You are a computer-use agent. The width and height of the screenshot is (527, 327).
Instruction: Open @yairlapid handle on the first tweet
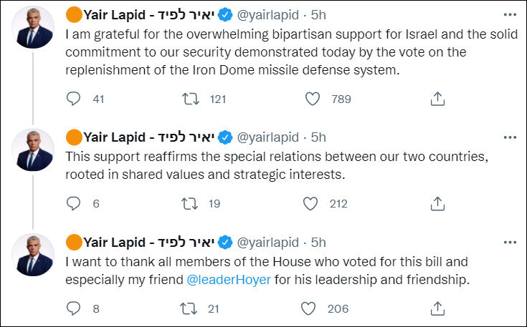tap(267, 14)
